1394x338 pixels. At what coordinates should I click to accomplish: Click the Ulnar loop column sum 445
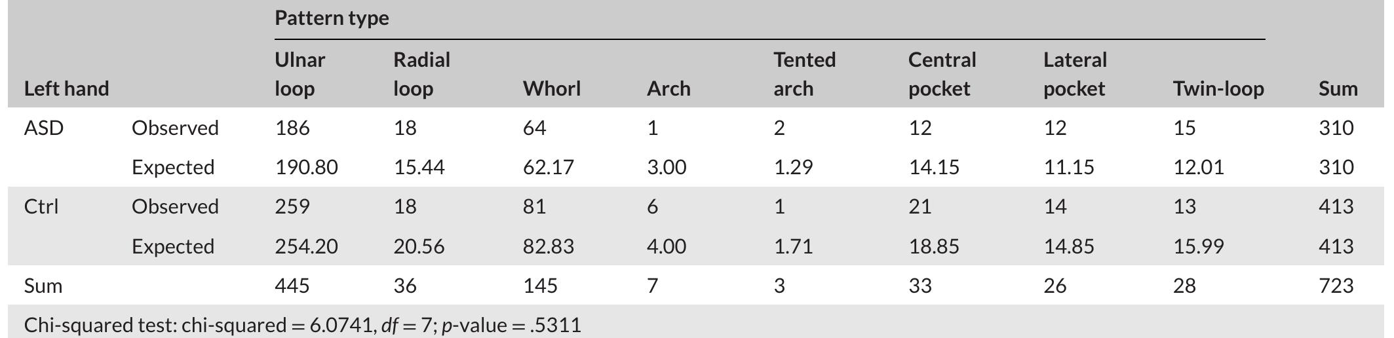point(292,286)
